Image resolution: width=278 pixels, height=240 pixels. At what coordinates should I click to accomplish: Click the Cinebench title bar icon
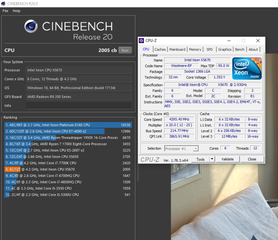pos(3,4)
